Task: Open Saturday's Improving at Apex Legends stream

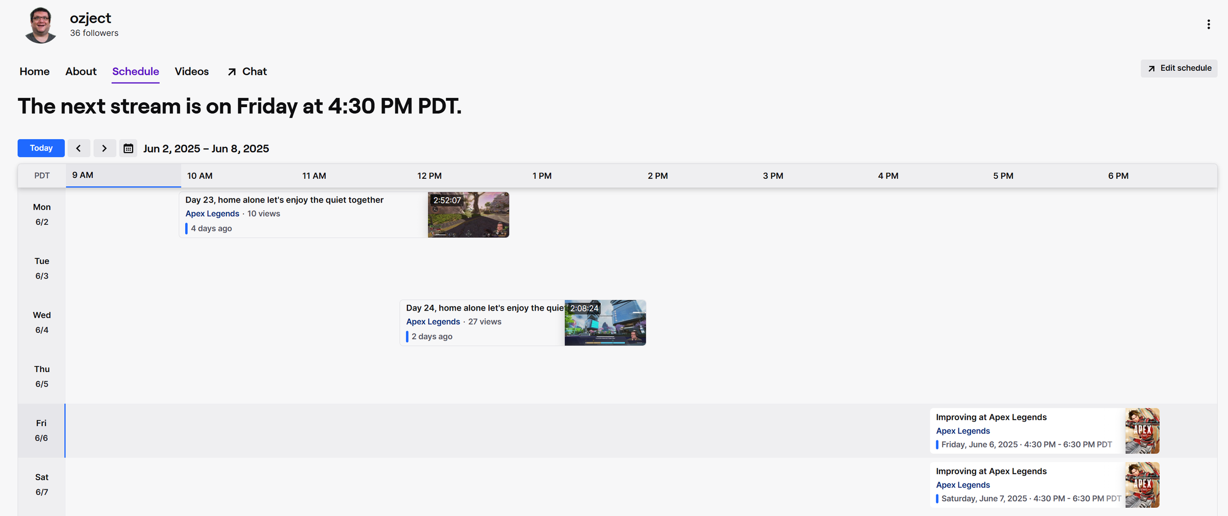Action: [x=991, y=471]
